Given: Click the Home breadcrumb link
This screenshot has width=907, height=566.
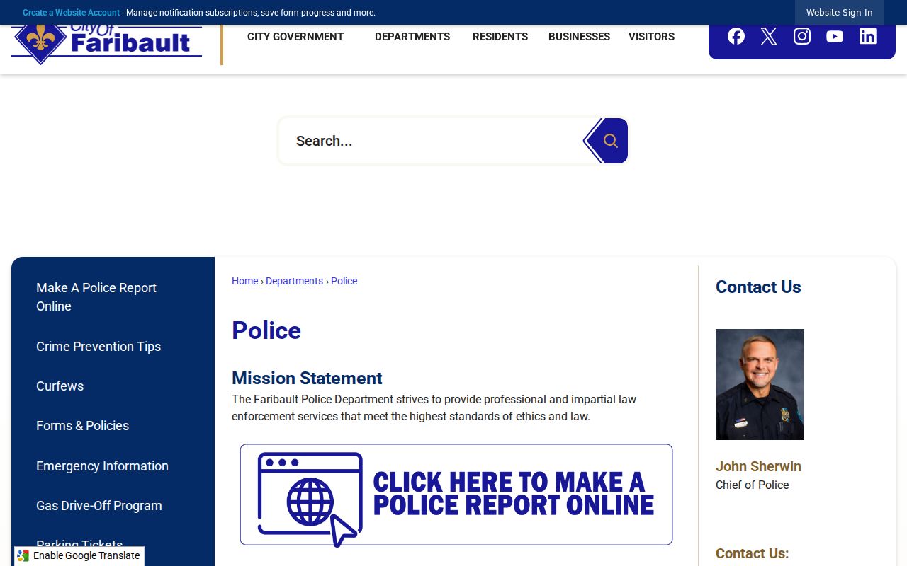Looking at the screenshot, I should click(245, 281).
